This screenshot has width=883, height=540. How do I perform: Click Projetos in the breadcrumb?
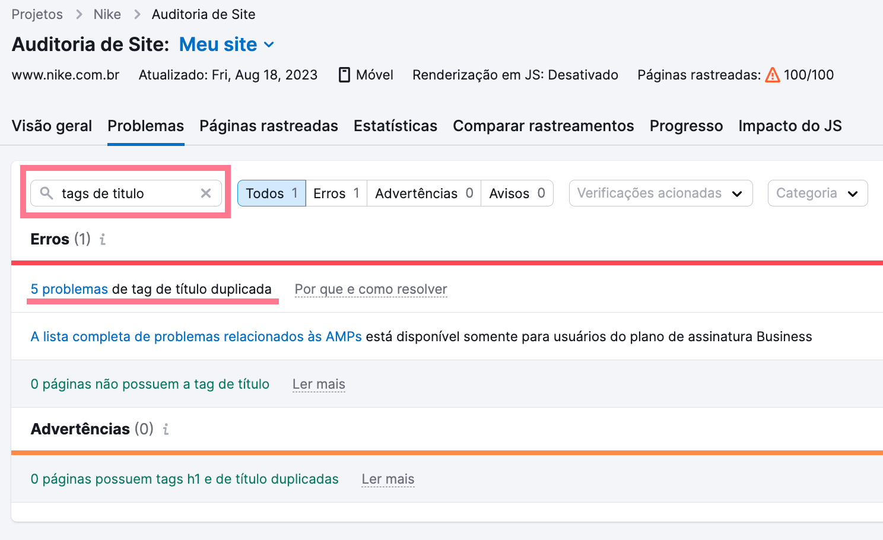(x=37, y=14)
